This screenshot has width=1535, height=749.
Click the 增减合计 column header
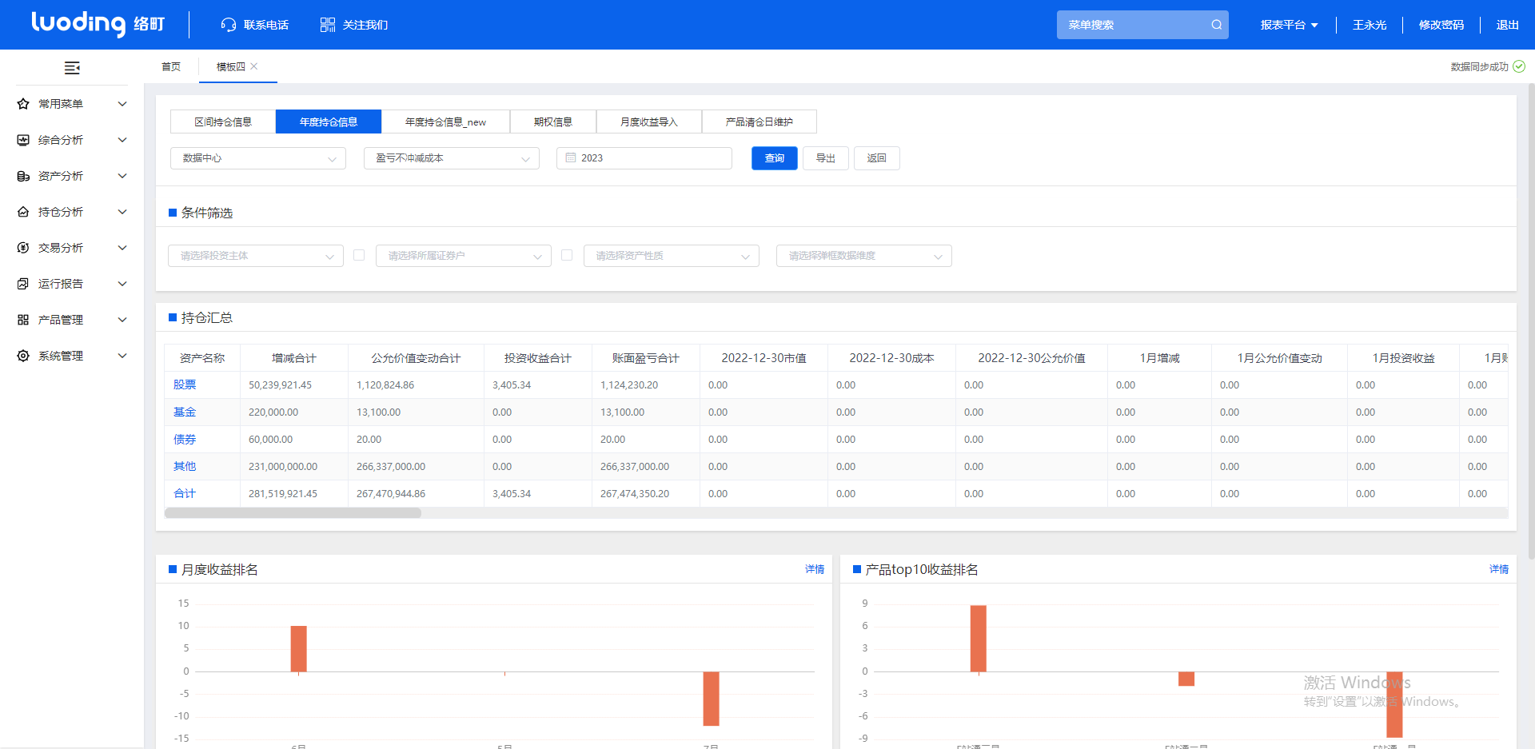[294, 358]
